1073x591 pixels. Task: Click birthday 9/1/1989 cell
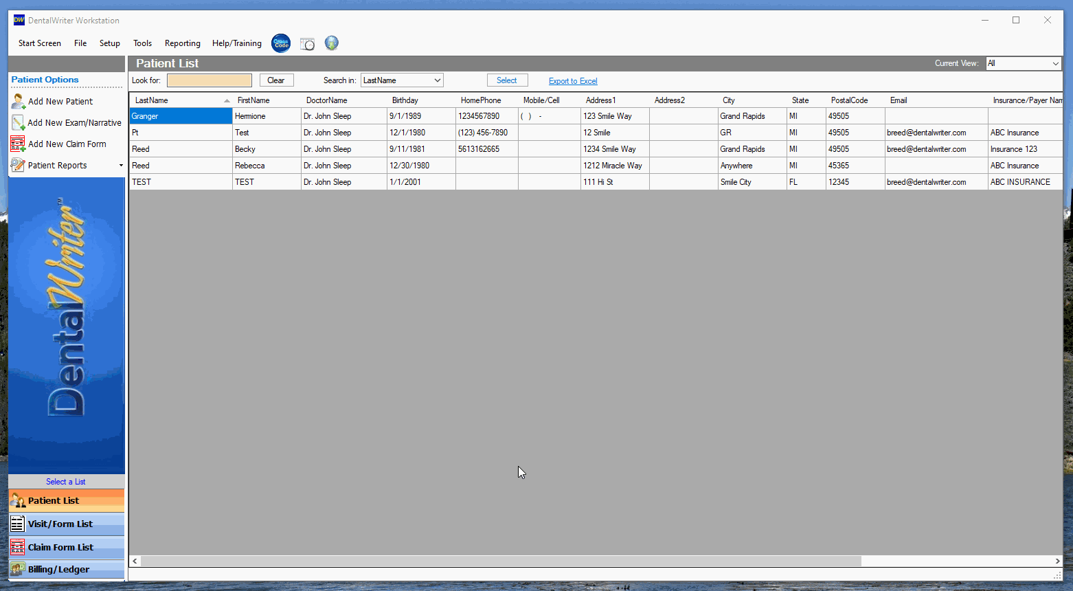click(421, 116)
